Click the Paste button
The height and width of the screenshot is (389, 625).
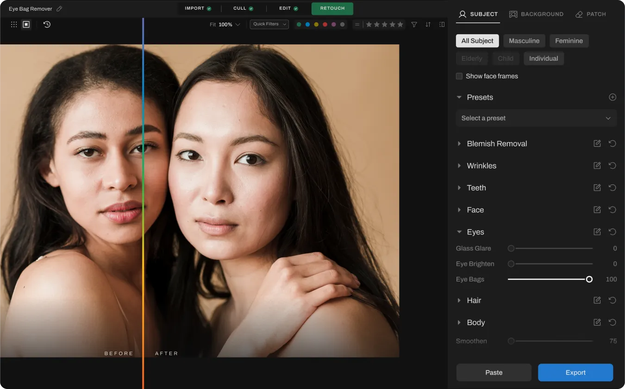(494, 372)
